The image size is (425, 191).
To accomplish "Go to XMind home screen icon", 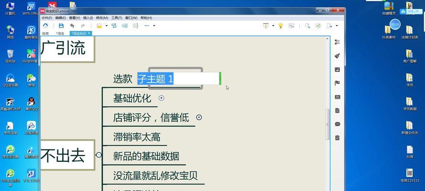I will pyautogui.click(x=45, y=26).
